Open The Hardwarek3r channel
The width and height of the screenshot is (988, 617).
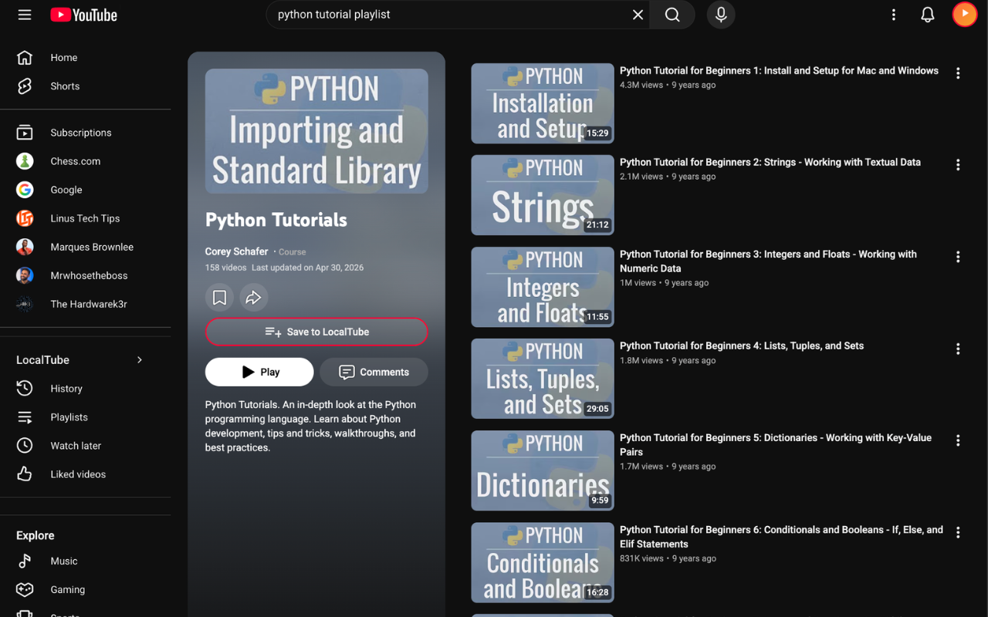tap(85, 304)
